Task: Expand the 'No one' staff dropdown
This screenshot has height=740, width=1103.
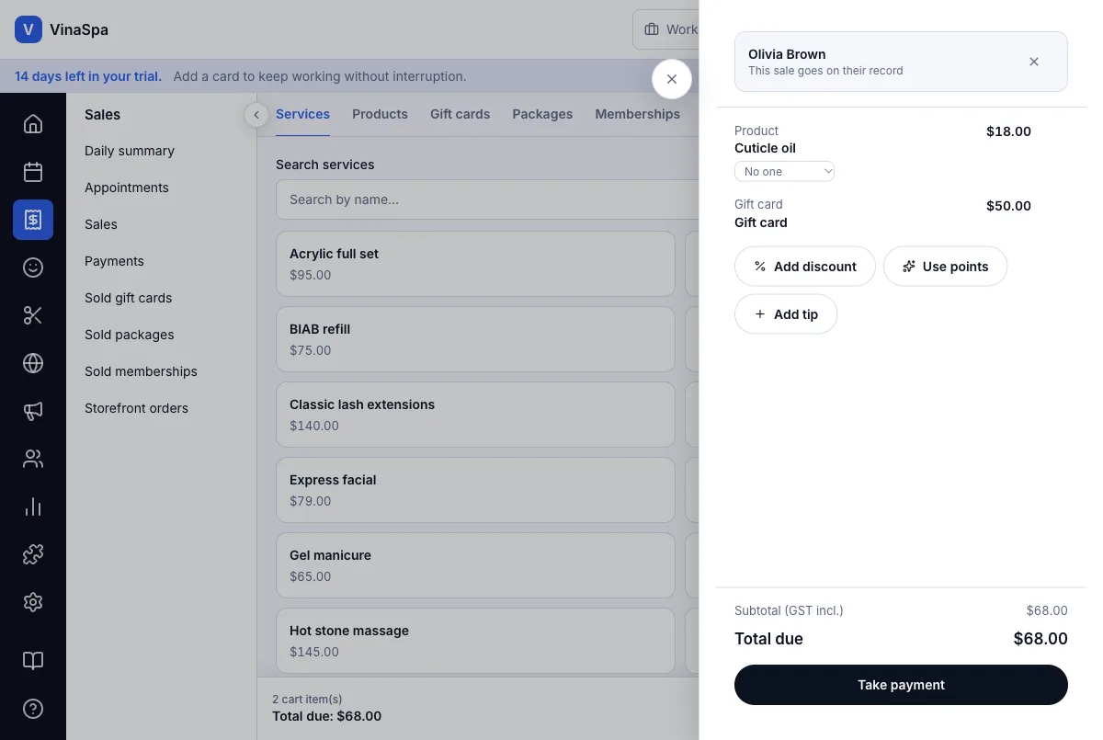Action: [x=784, y=171]
